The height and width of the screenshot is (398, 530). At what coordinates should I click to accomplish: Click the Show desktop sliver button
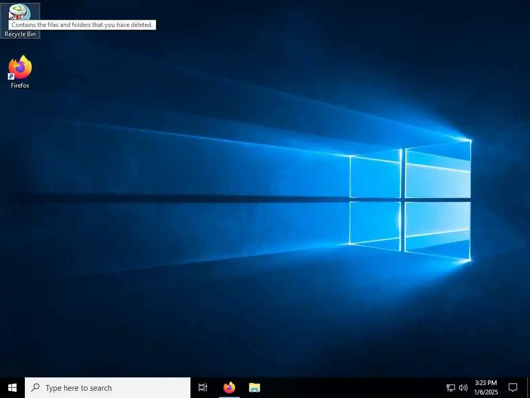pos(528,388)
